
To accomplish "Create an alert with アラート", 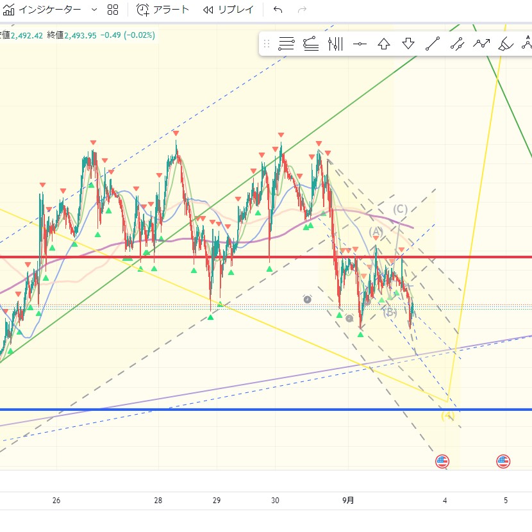I will pyautogui.click(x=163, y=10).
